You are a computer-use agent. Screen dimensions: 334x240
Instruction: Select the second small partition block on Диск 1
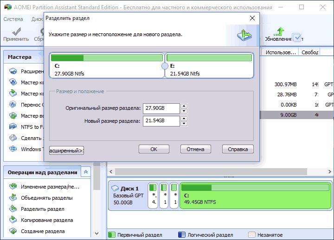[164, 196]
